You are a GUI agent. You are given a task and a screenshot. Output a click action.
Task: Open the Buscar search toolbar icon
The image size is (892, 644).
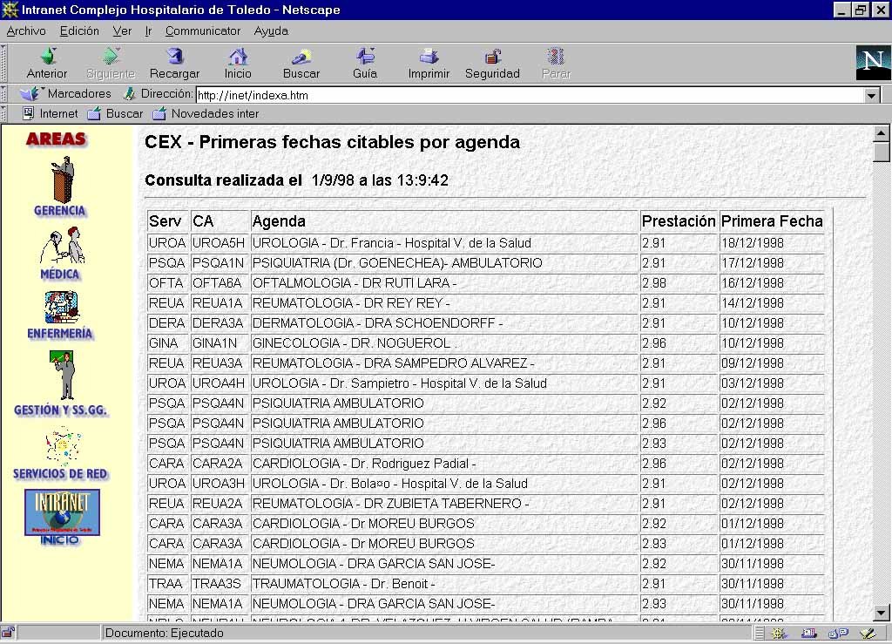point(301,58)
